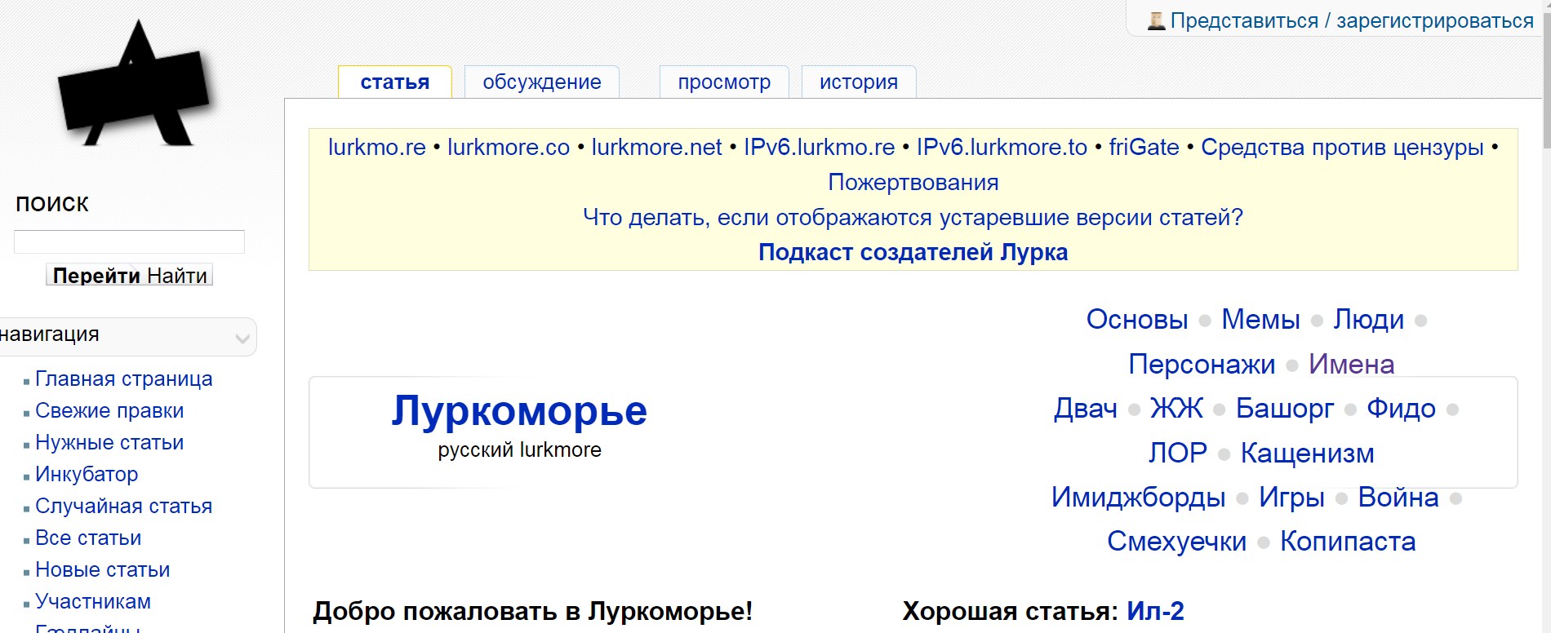Open the Пожертвования donations link

click(x=913, y=183)
